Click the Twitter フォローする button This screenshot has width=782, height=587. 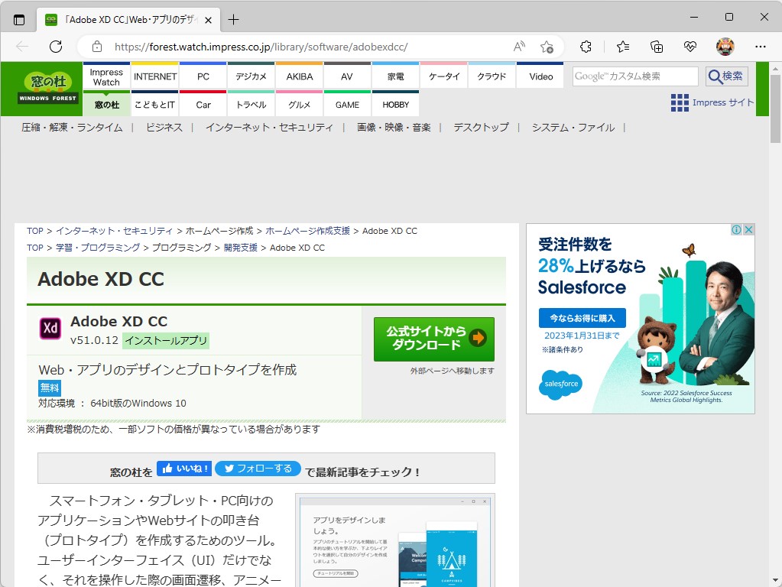tap(258, 469)
